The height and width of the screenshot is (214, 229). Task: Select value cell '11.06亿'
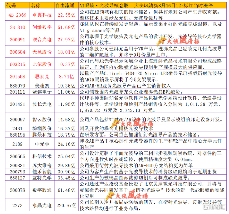click(66, 92)
